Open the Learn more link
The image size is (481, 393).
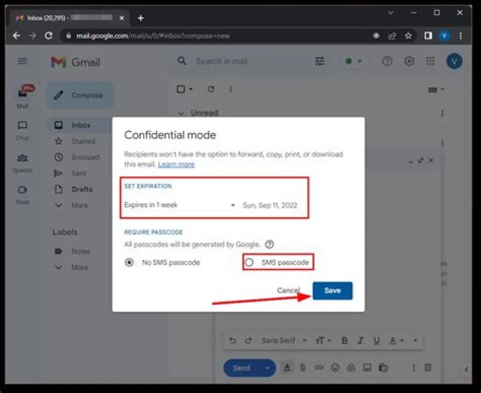(x=176, y=164)
